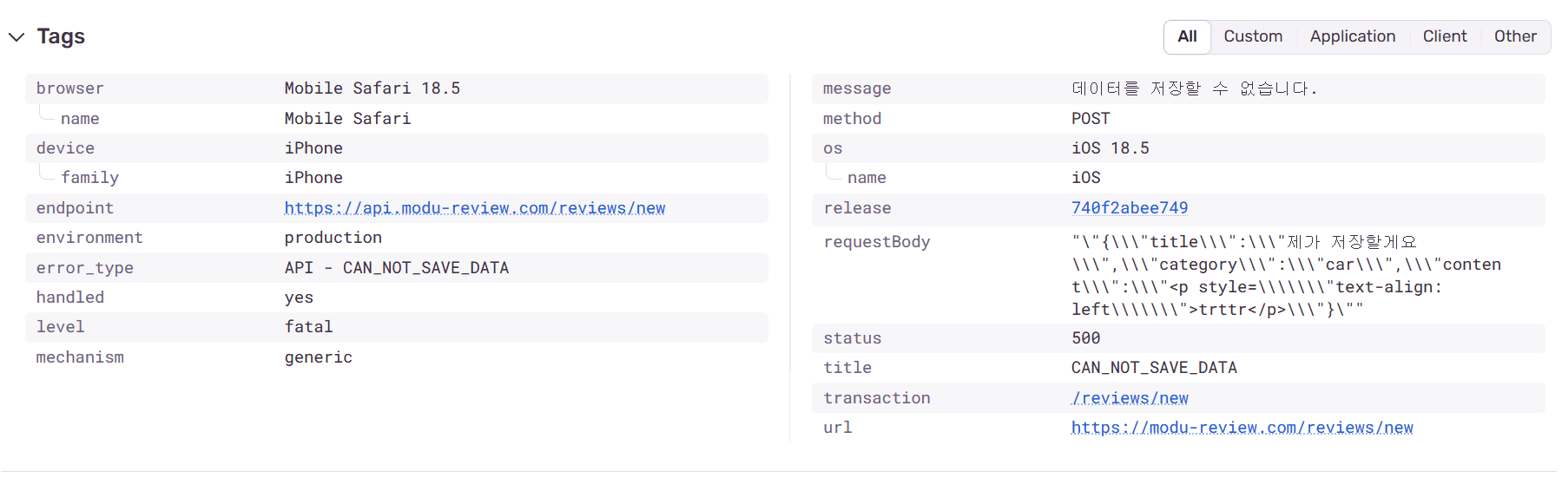
Task: Click the level tag value fatal
Action: [308, 327]
